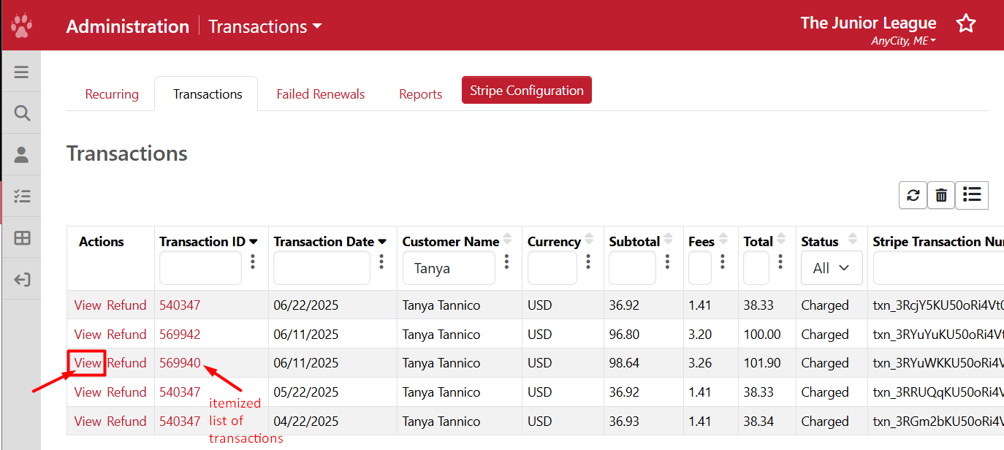This screenshot has width=1004, height=450.
Task: Open Fees filter options (three dots)
Action: click(x=723, y=262)
